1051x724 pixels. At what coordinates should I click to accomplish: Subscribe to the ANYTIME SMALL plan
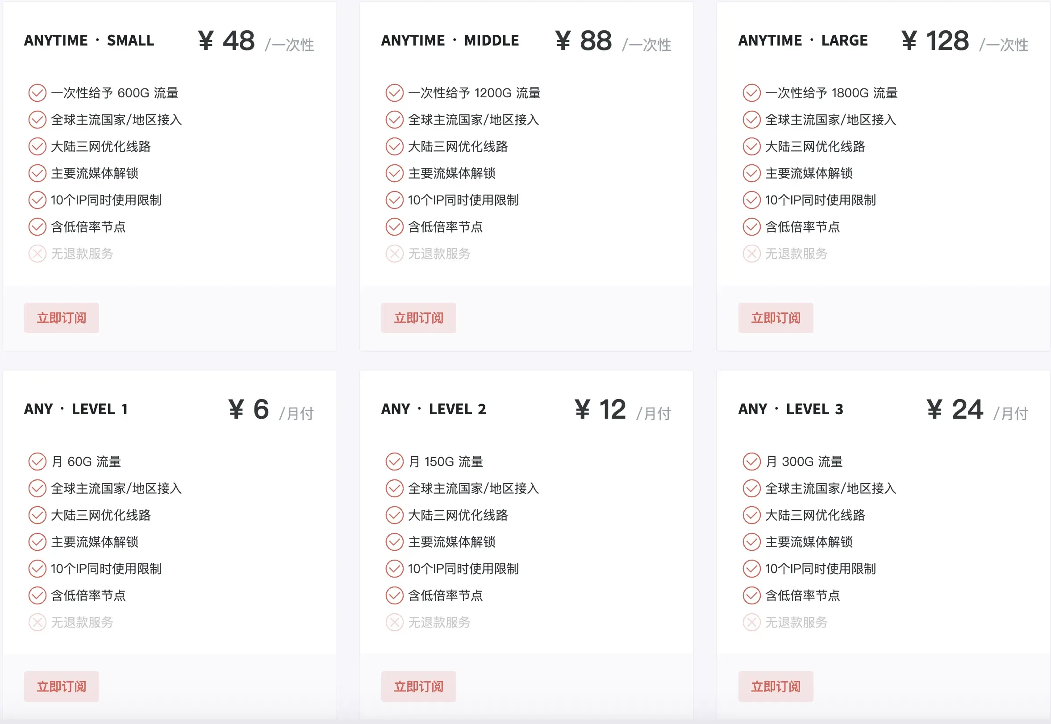click(x=61, y=317)
